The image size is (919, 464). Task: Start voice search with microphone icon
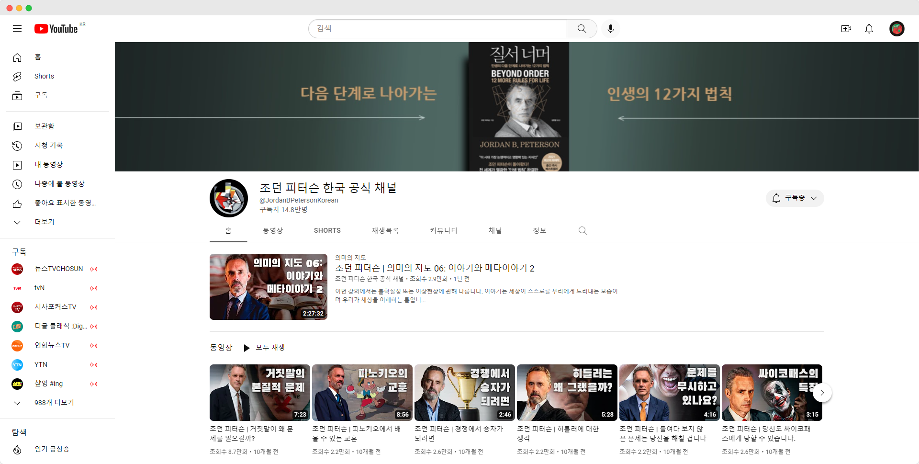pyautogui.click(x=610, y=29)
